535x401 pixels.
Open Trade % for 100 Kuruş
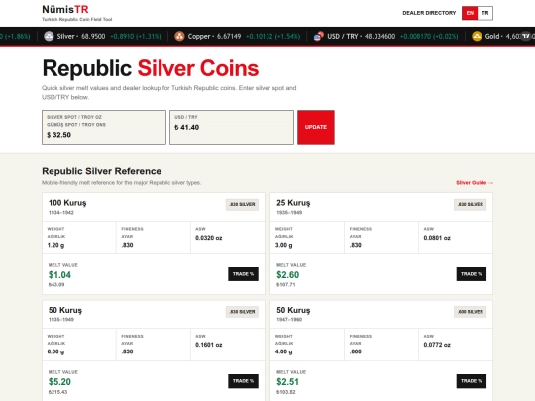[243, 274]
